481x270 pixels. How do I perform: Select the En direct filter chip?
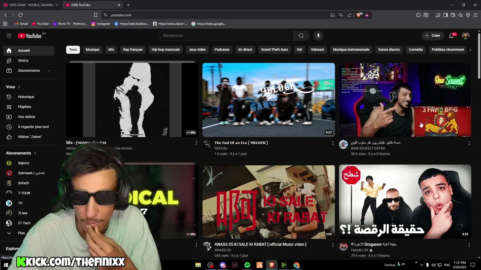(245, 49)
